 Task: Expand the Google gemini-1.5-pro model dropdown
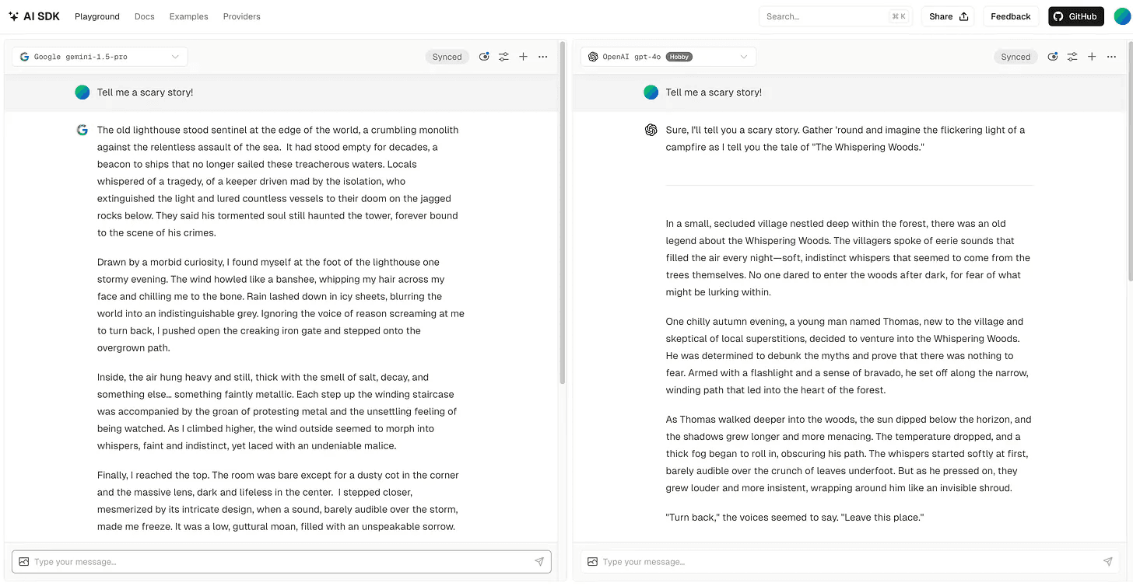pyautogui.click(x=100, y=57)
